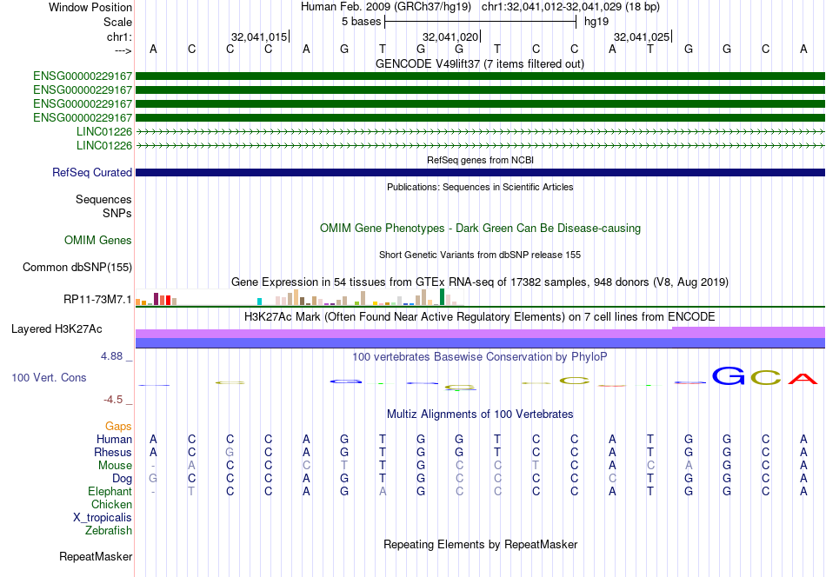Click the lower LINC01226 gene label
This screenshot has width=826, height=577.
pyautogui.click(x=104, y=145)
